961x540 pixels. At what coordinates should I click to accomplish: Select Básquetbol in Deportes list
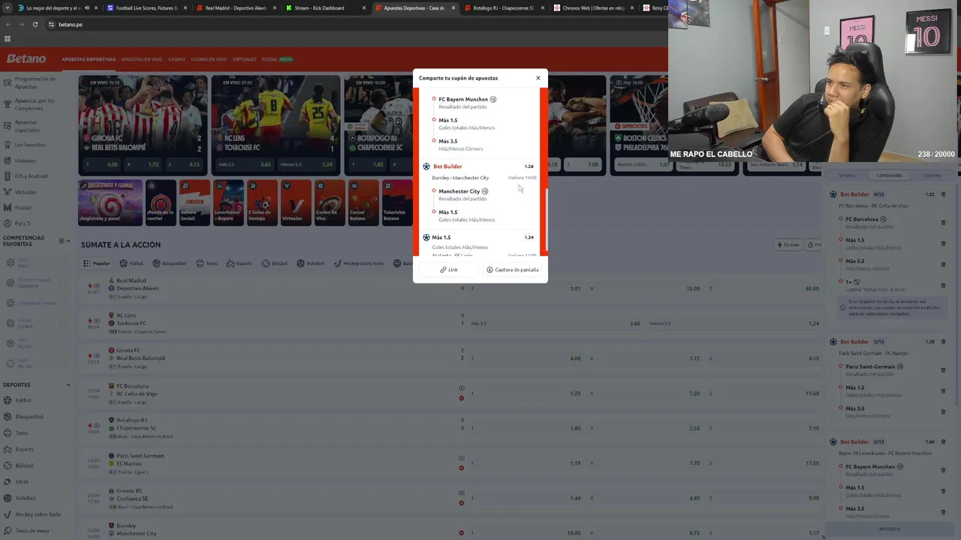click(29, 417)
